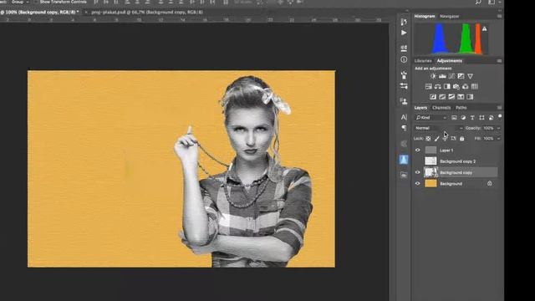Image resolution: width=535 pixels, height=301 pixels.
Task: Lock all layer attributes
Action: point(462,139)
